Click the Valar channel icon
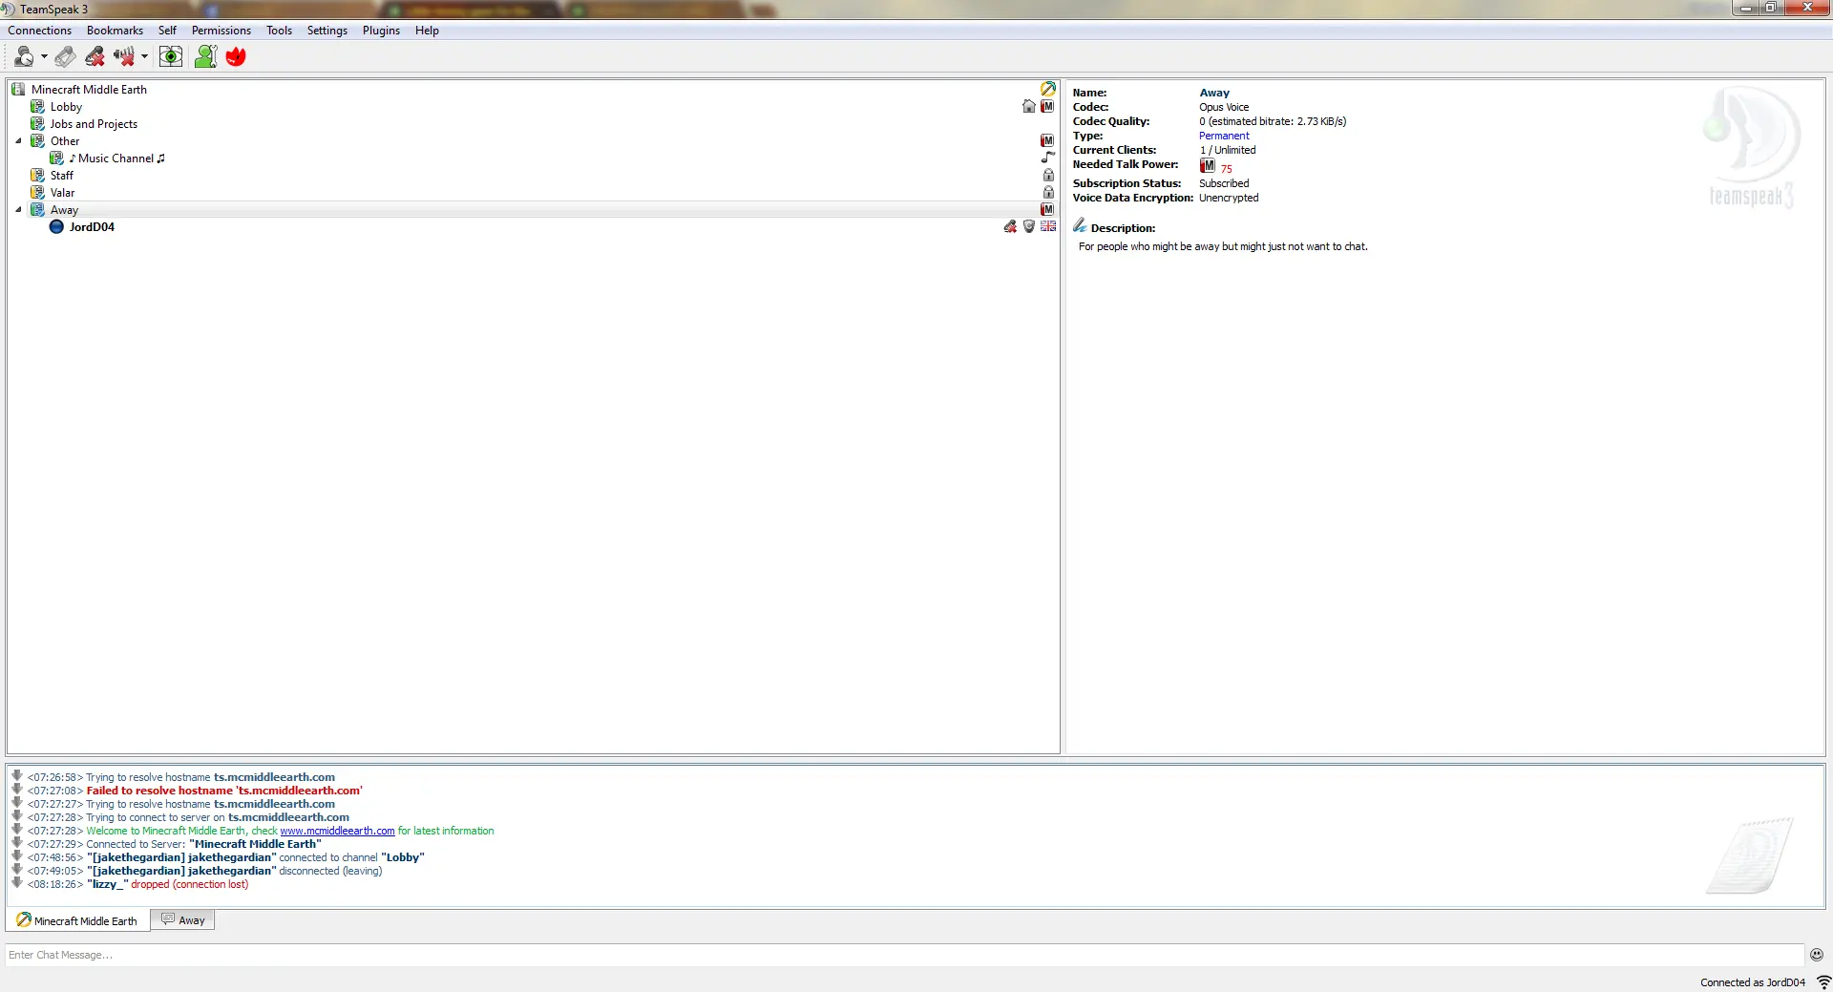Viewport: 1833px width, 992px height. click(38, 193)
